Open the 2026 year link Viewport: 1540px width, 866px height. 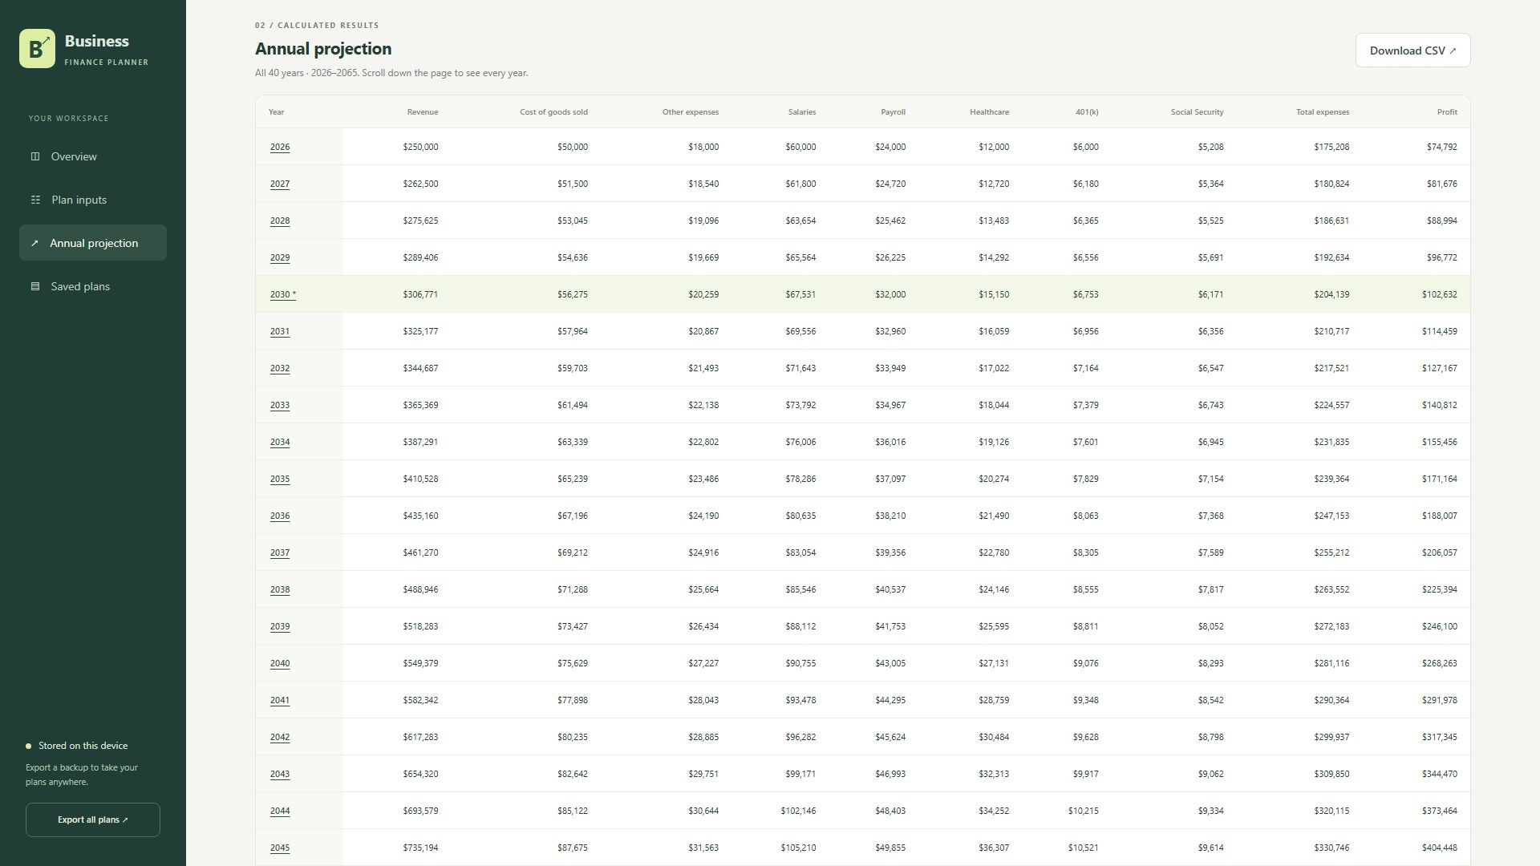(x=280, y=147)
